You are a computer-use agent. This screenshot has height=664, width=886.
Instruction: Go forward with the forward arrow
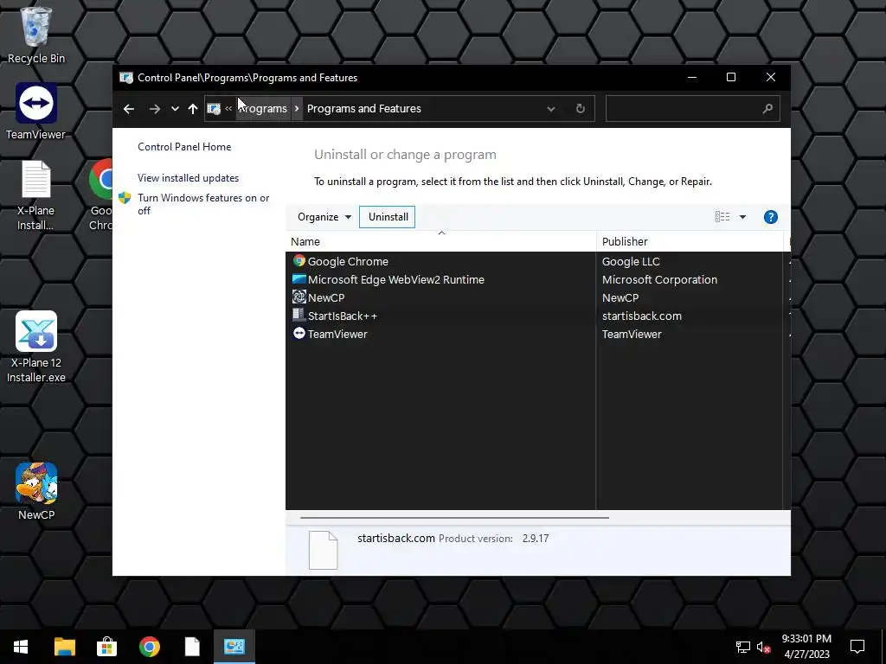coord(154,108)
